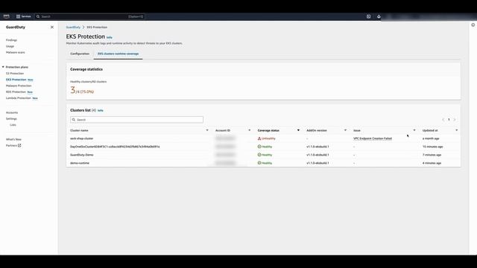Click the demo-runtime cluster name
The height and width of the screenshot is (268, 477).
pyautogui.click(x=80, y=163)
